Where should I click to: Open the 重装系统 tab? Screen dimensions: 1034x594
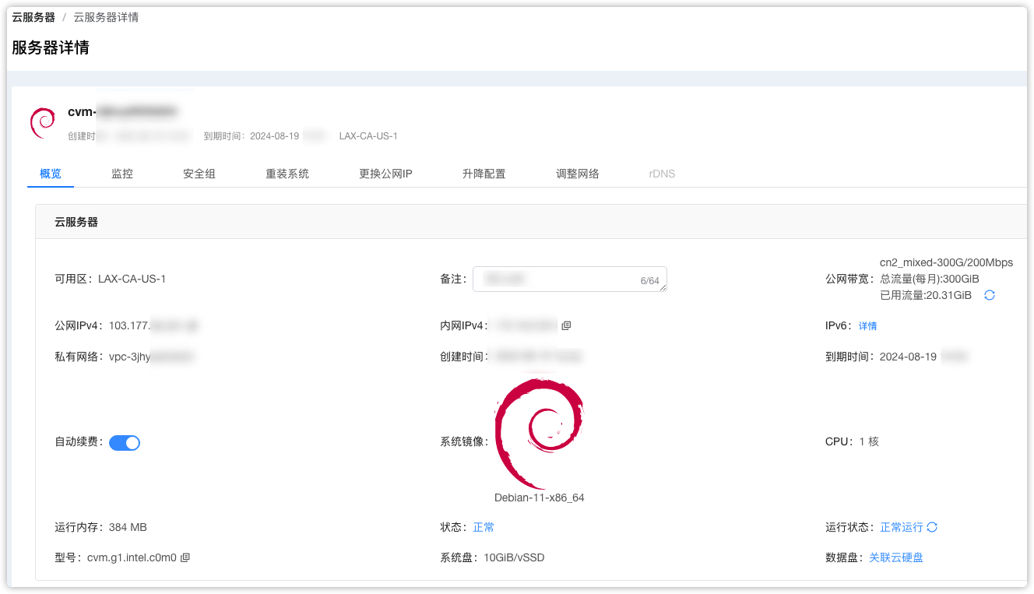287,174
